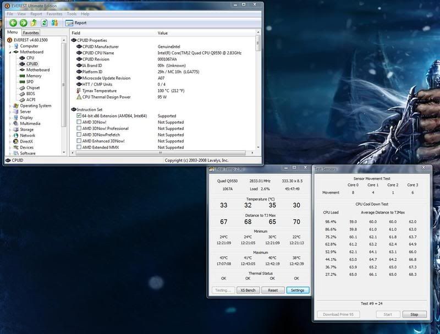Stop the sensor test
Viewport: 440px width, 334px height.
tap(414, 314)
